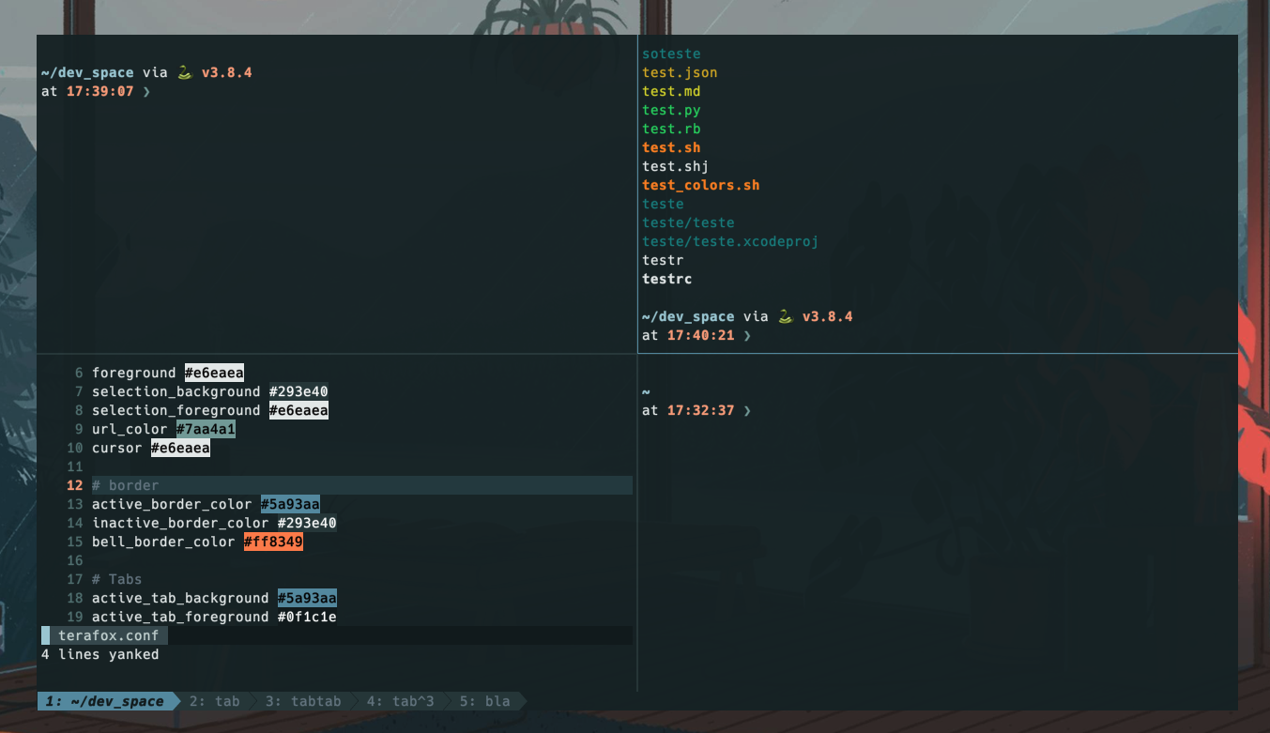Expand the teste/teste folder entry
Screen dimensions: 1270x733
coord(688,222)
